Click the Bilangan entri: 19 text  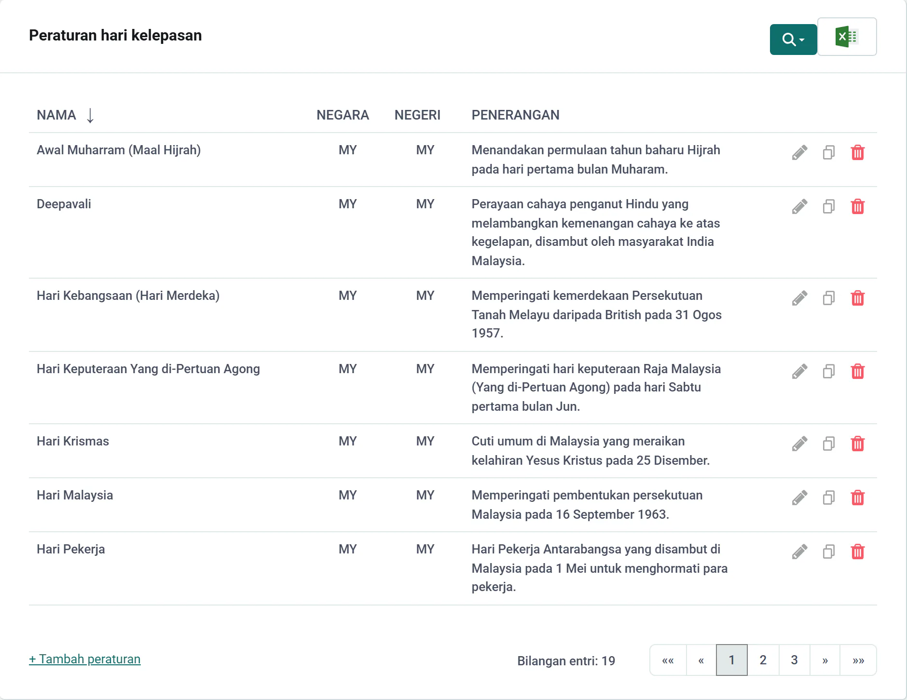566,661
